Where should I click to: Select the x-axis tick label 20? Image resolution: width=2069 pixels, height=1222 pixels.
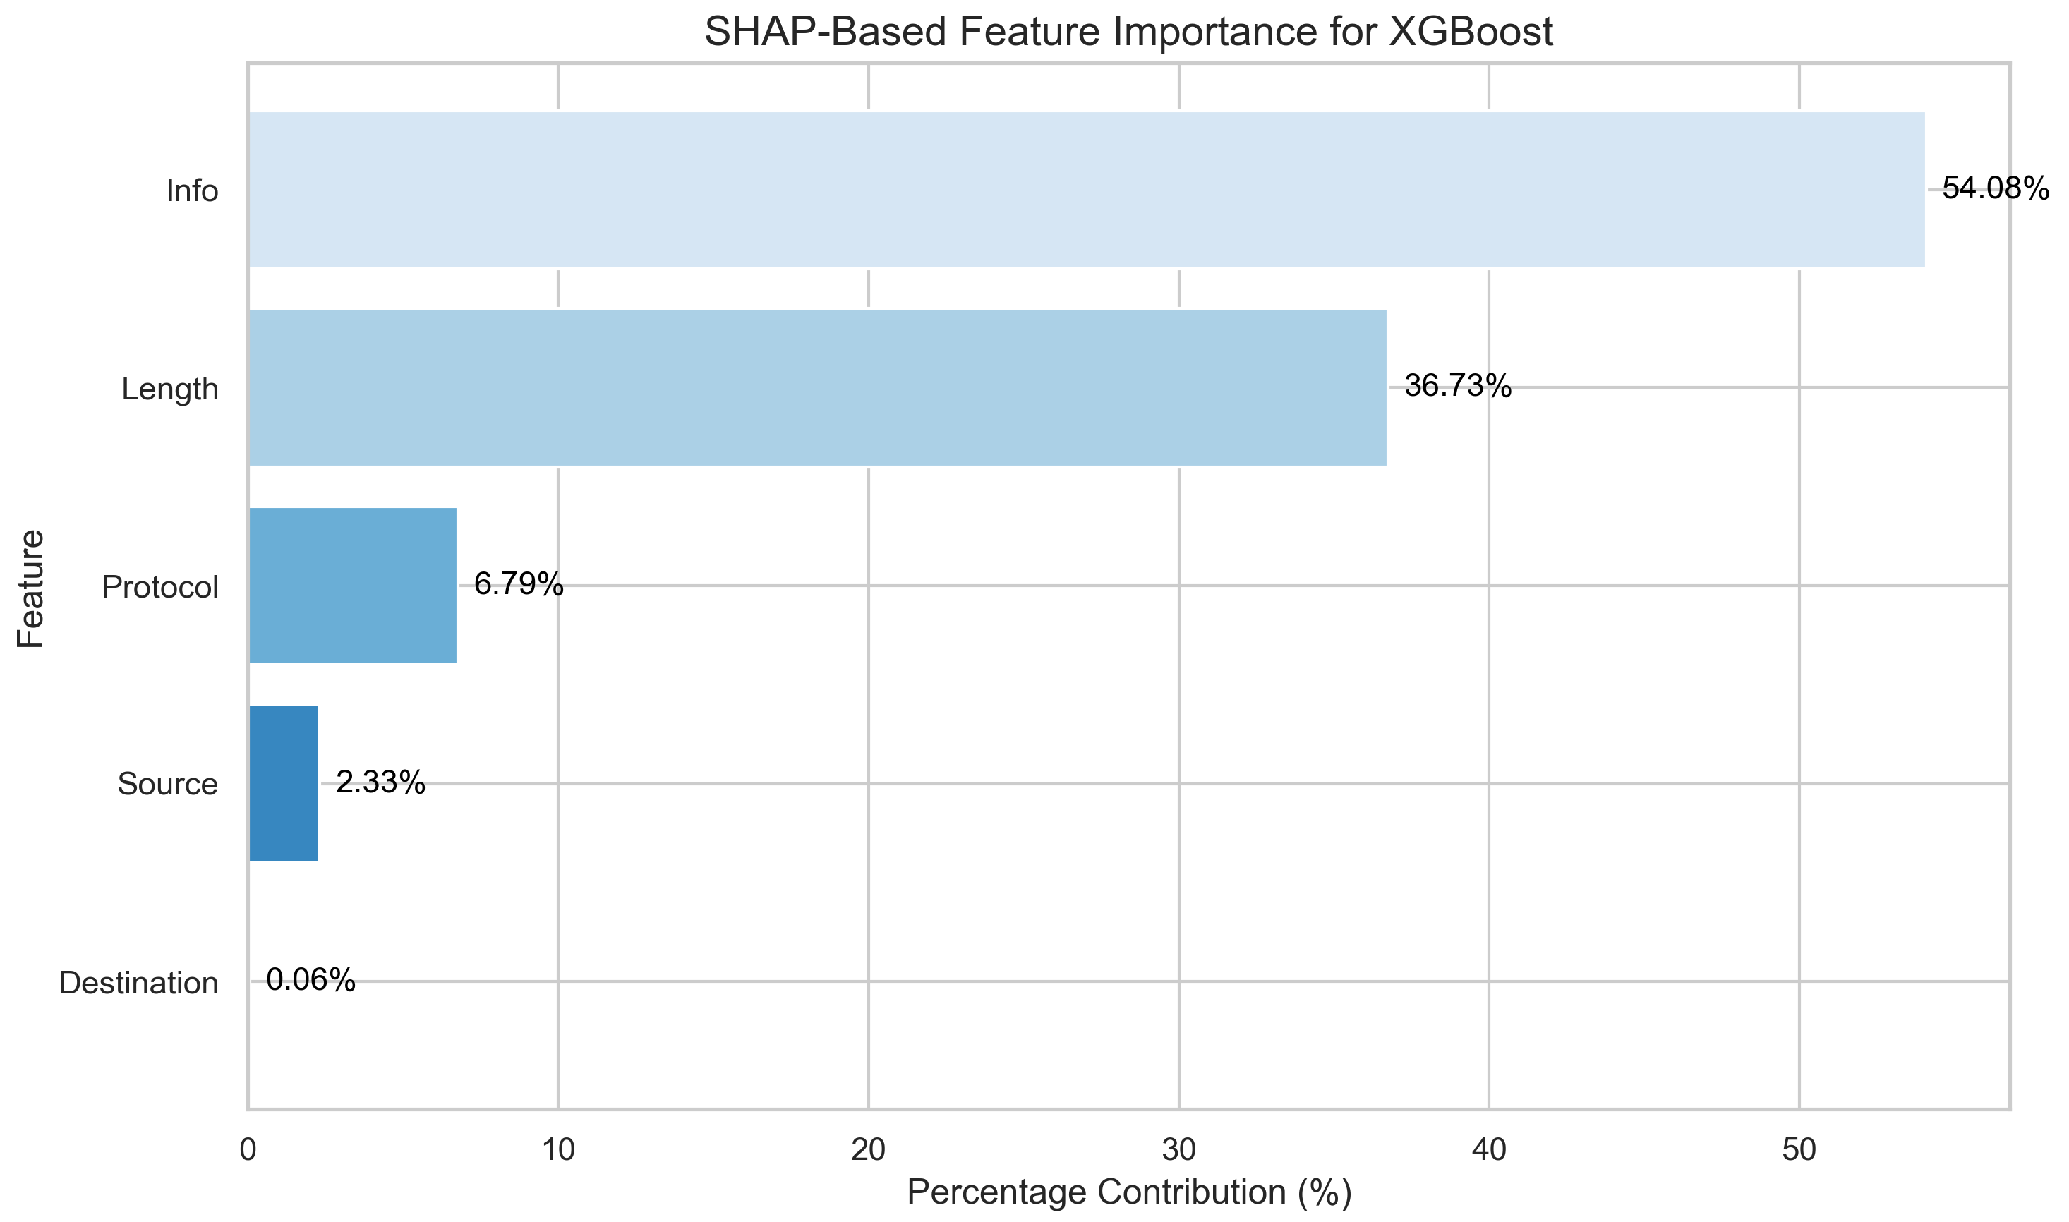pos(868,1150)
